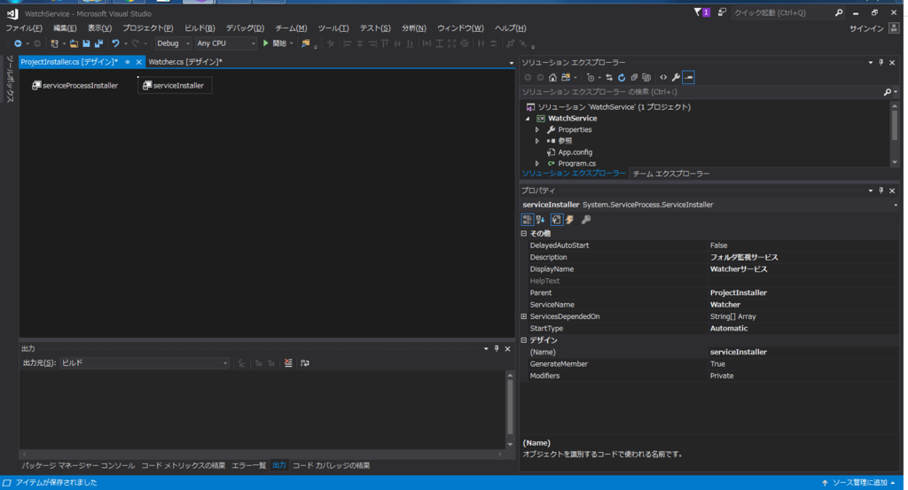Click the StartType value Automatic
This screenshot has width=908, height=490.
point(729,329)
